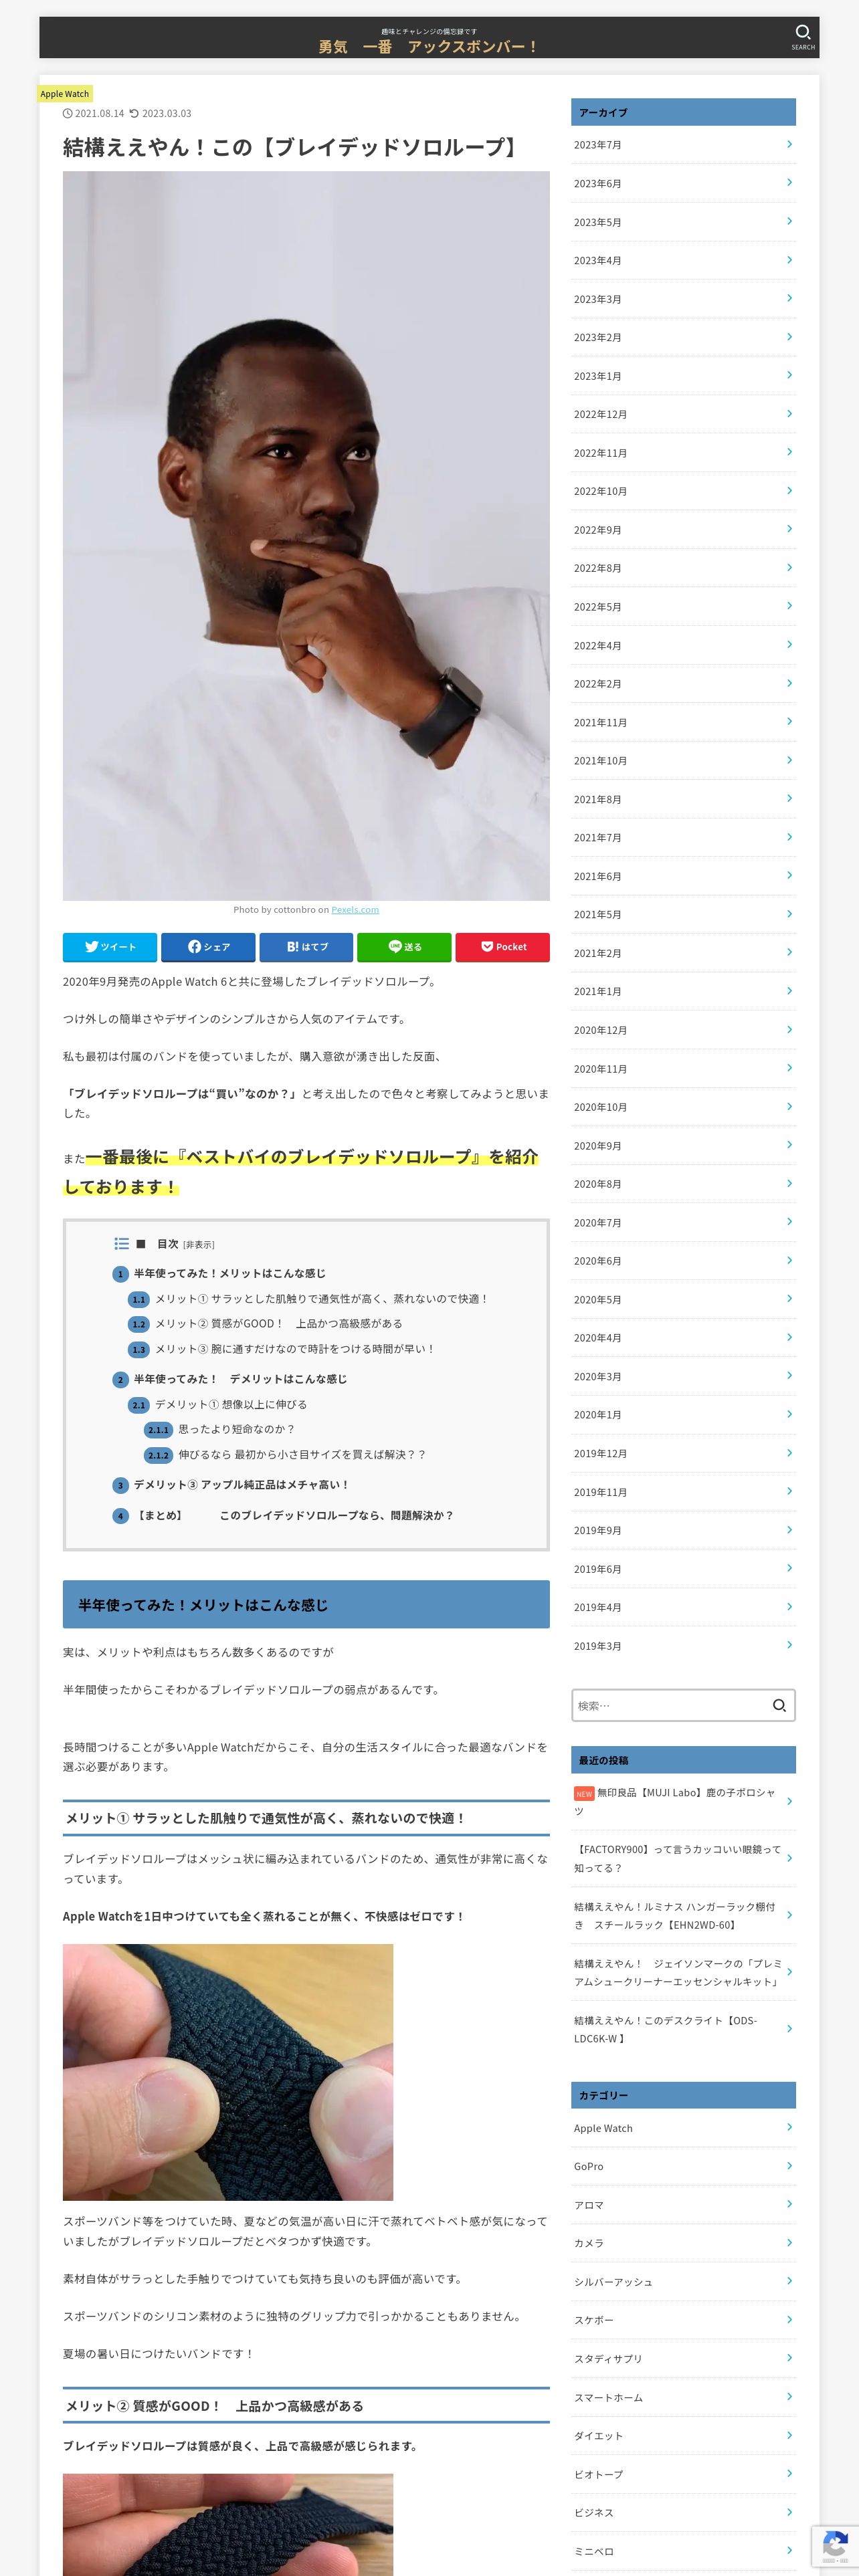Viewport: 859px width, 2576px height.
Task: Click the chevron arrow beside 2019年3月
Action: pos(789,1645)
